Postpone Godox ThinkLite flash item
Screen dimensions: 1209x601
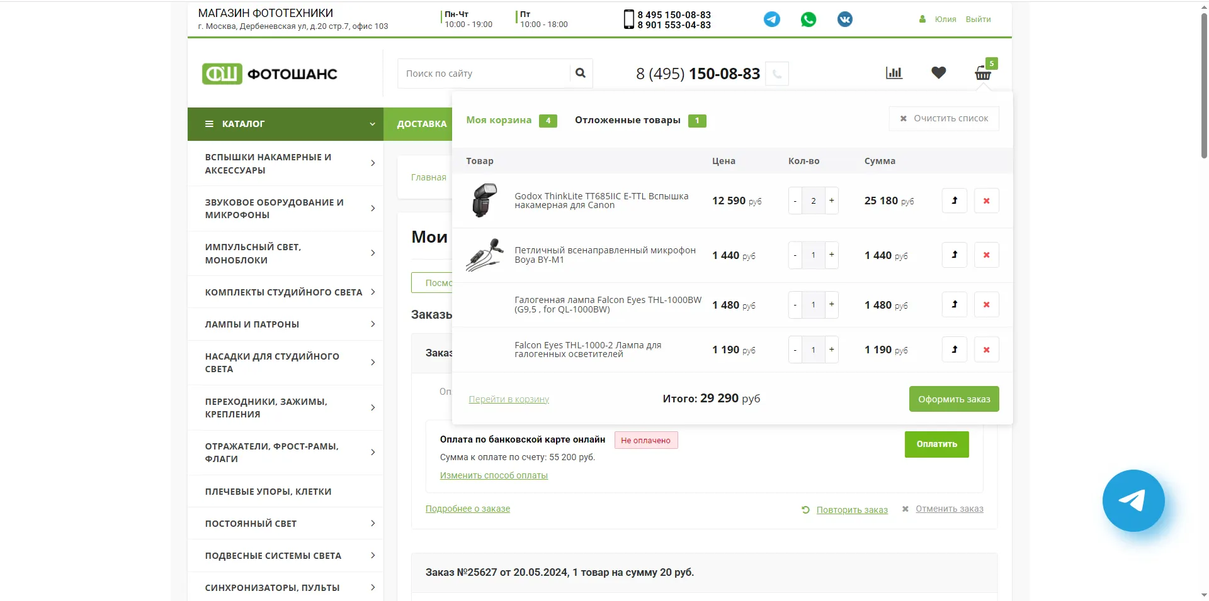coord(955,201)
